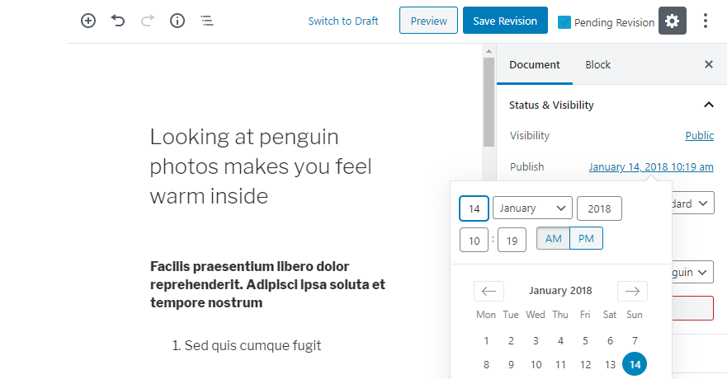Screen dimensions: 727x379
Task: Click the year 2018 input field
Action: coord(599,208)
